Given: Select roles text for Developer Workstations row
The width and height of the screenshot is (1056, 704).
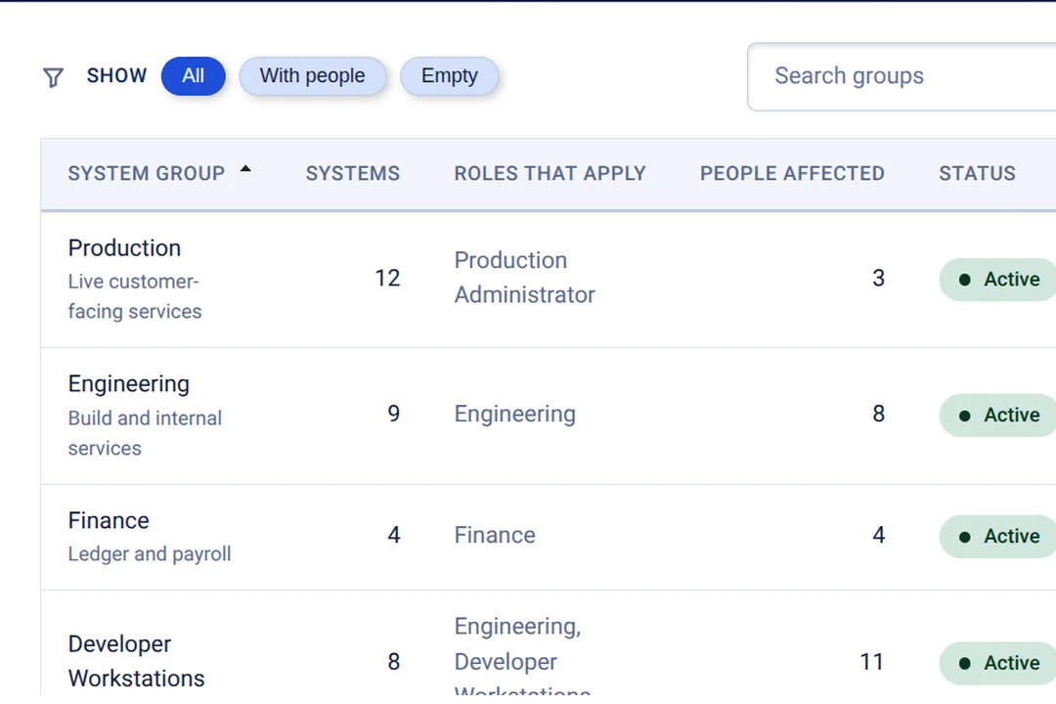Looking at the screenshot, I should 522,655.
